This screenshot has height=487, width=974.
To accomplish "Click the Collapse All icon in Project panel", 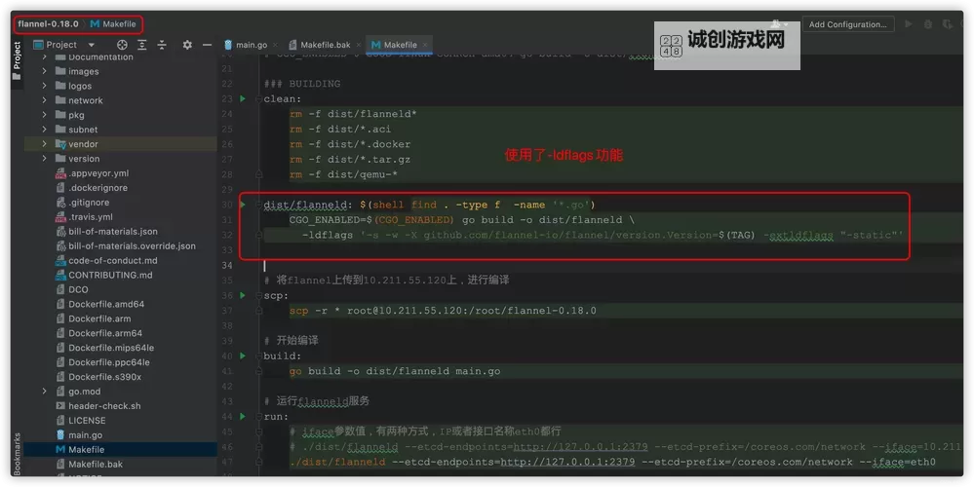I will (163, 45).
